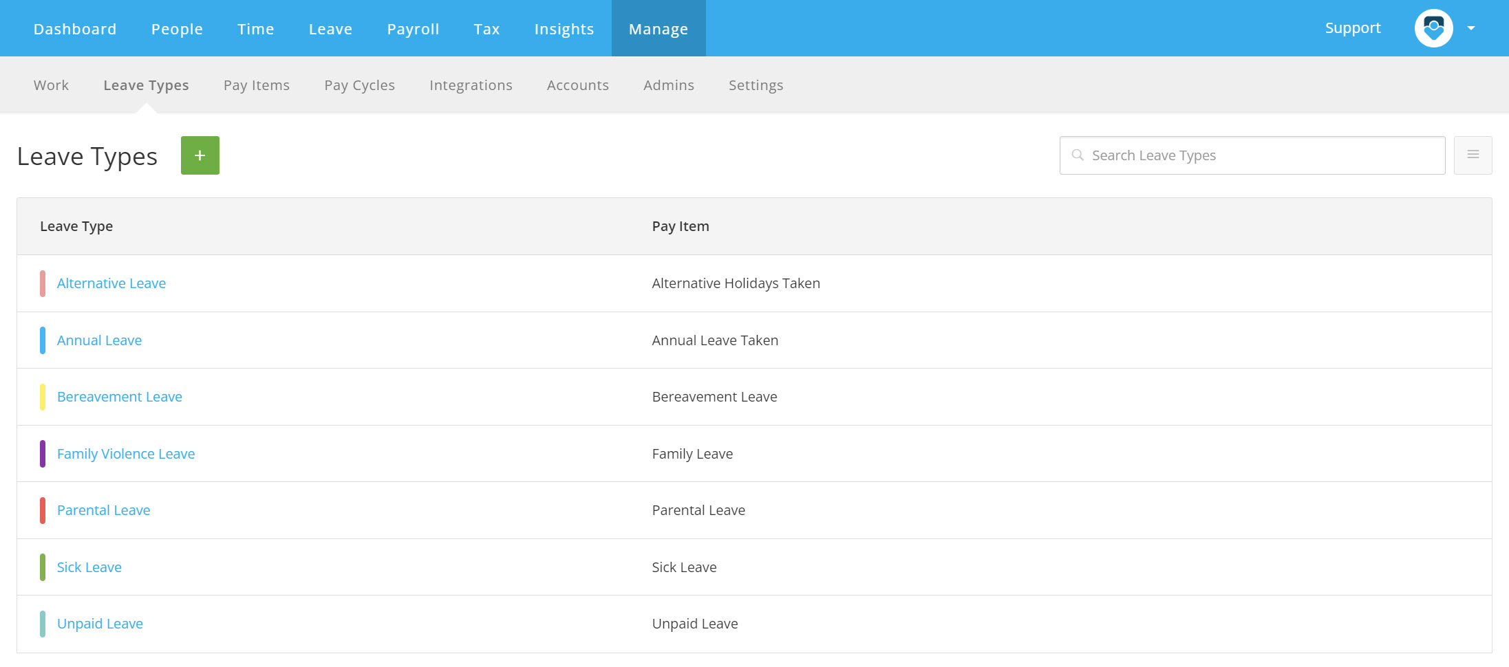Open the Payroll tab
Image resolution: width=1509 pixels, height=667 pixels.
pyautogui.click(x=413, y=29)
